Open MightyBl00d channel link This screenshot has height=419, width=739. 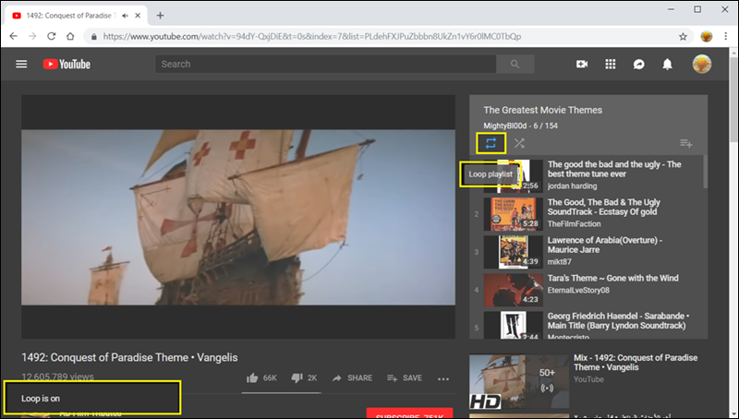click(504, 126)
